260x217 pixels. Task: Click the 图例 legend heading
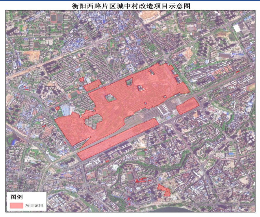[16, 197]
